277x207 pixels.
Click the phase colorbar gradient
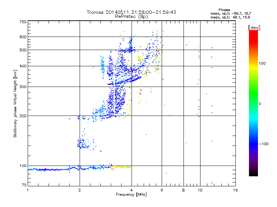(253, 103)
